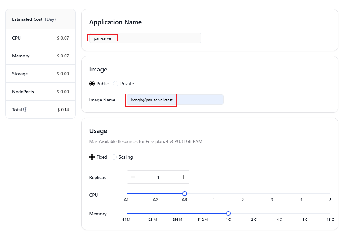Click the Replicas count field
Viewport: 339px width, 231px height.
pos(158,177)
